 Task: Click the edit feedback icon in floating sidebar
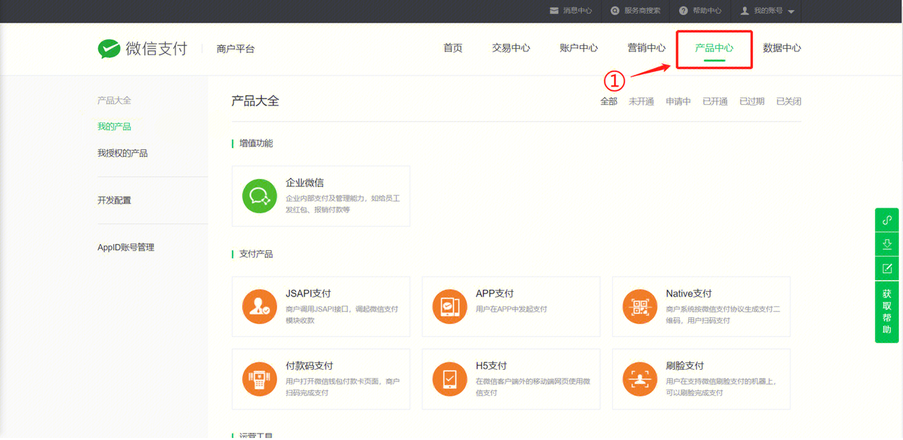pos(887,268)
